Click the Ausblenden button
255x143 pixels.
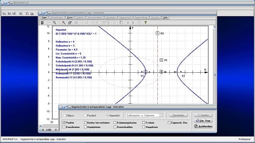click(x=203, y=126)
